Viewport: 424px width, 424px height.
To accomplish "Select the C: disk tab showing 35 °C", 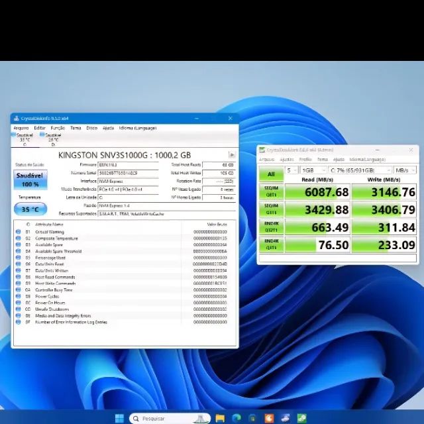I will pos(25,140).
